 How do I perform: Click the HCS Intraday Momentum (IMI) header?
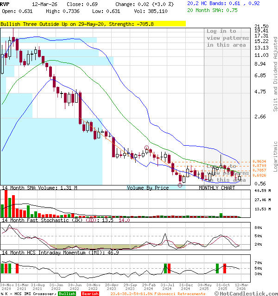tap(60, 253)
